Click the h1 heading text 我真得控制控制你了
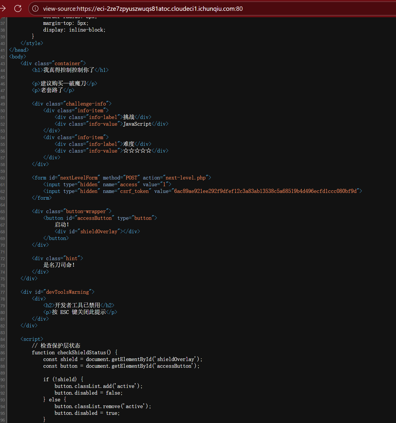The image size is (396, 423). click(69, 70)
